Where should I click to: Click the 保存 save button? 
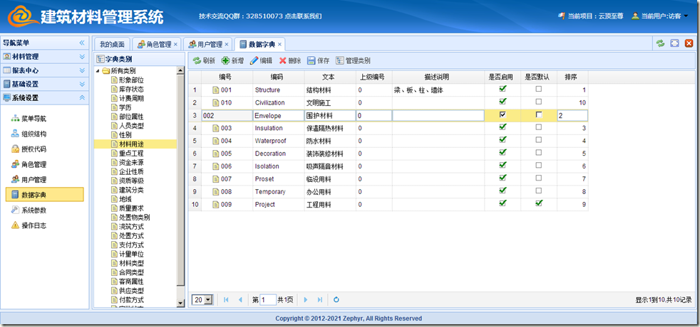318,60
